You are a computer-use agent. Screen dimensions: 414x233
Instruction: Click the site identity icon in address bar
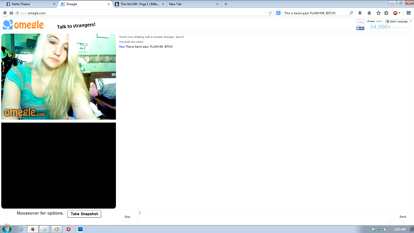pos(17,13)
